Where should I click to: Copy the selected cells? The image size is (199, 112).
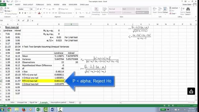(x=7, y=11)
